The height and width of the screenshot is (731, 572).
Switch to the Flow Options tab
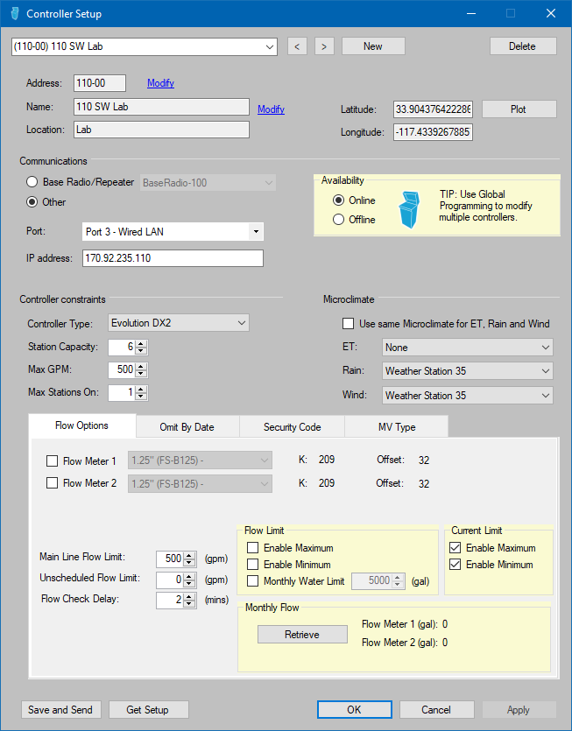point(82,425)
